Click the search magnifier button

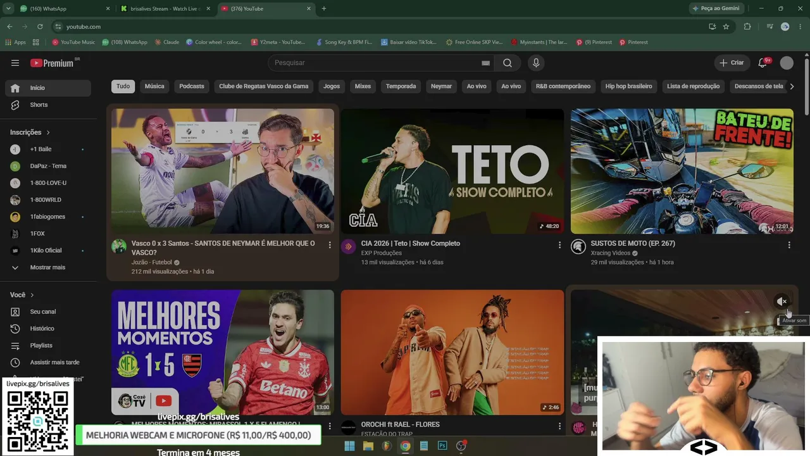pos(508,63)
